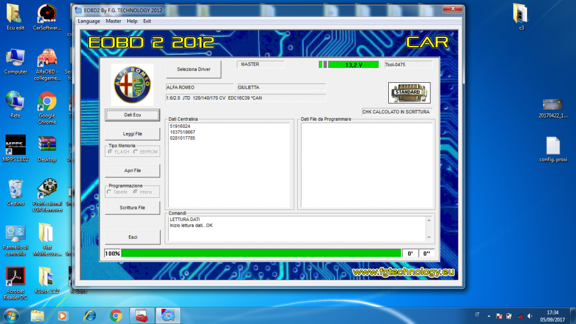Click the network tray icon

[x=520, y=316]
